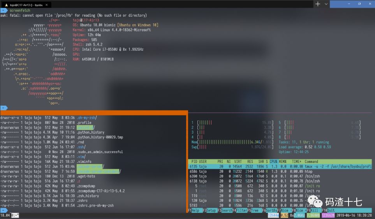Image resolution: width=375 pixels, height=219 pixels.
Task: Choose F10 Quit in htop
Action: [328, 210]
